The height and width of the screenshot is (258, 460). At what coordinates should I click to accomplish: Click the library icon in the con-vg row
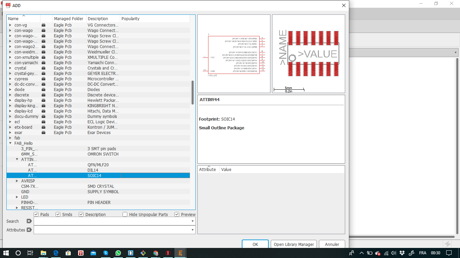(x=43, y=25)
